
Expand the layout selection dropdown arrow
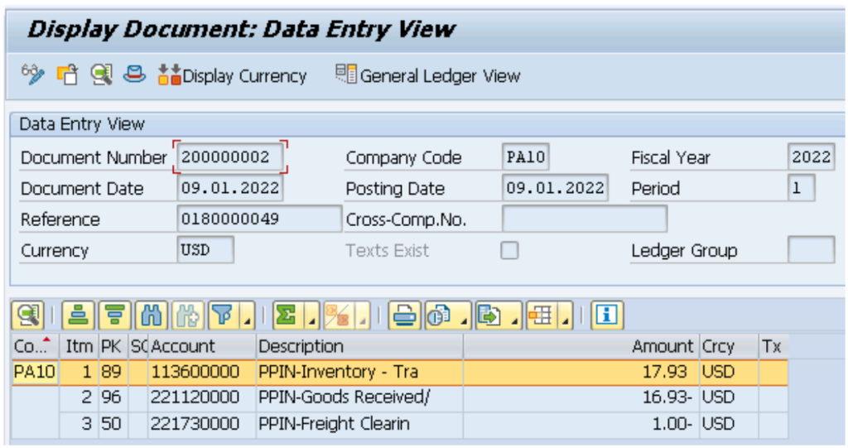tap(565, 316)
